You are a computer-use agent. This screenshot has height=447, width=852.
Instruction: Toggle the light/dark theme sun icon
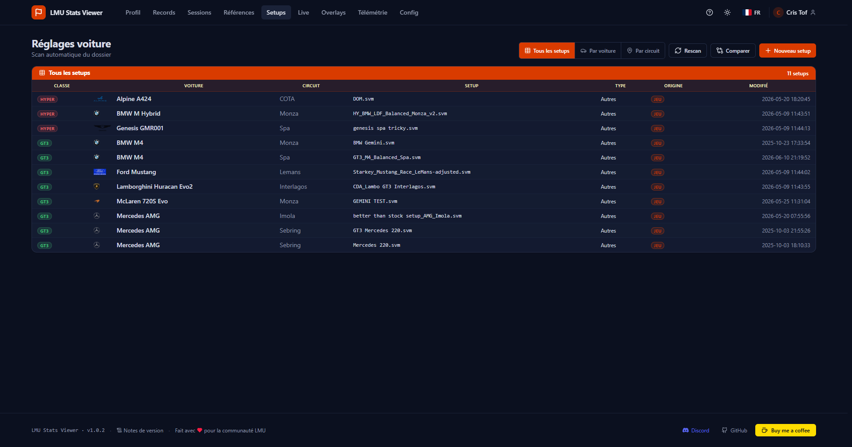[727, 12]
